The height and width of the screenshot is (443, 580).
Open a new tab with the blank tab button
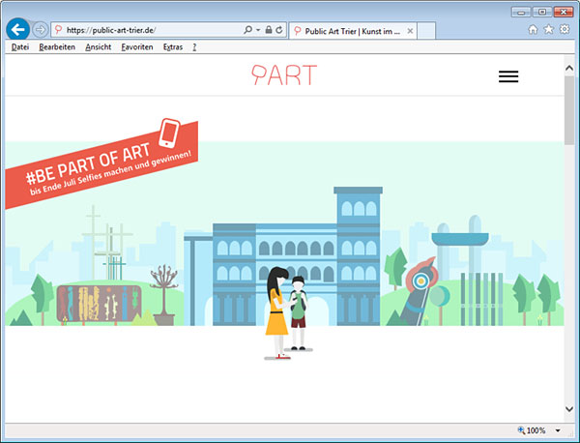tap(426, 31)
